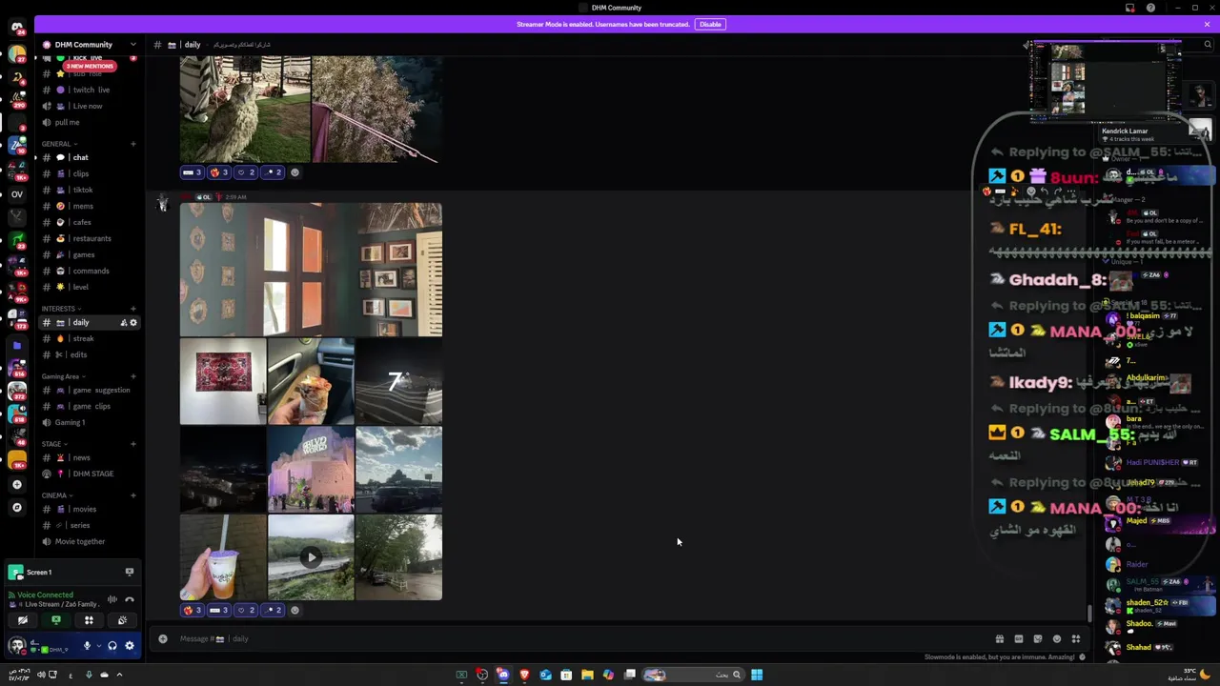The height and width of the screenshot is (686, 1220).
Task: Add reaction to the lower photo post
Action: tap(295, 610)
